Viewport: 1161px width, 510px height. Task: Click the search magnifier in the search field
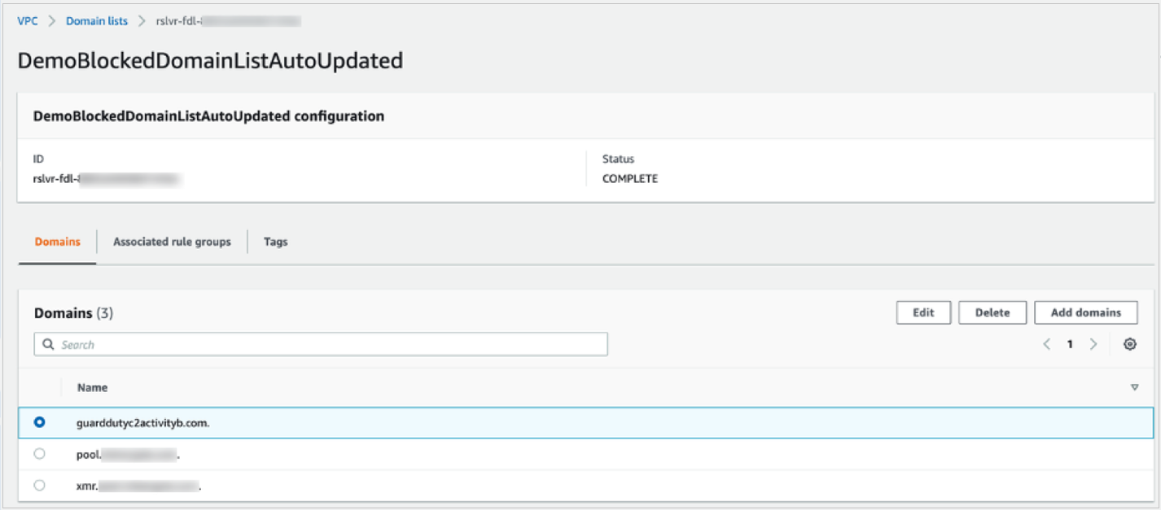click(47, 344)
